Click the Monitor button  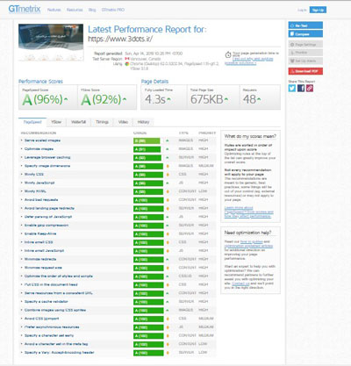[305, 53]
